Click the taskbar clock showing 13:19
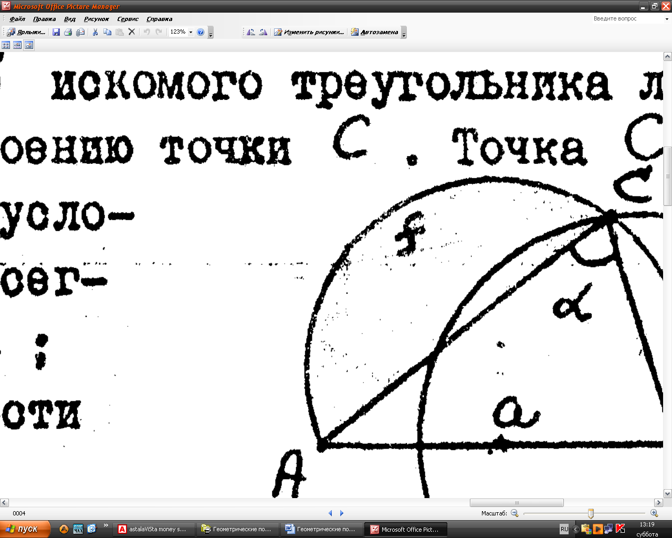Image resolution: width=672 pixels, height=538 pixels. [x=647, y=524]
